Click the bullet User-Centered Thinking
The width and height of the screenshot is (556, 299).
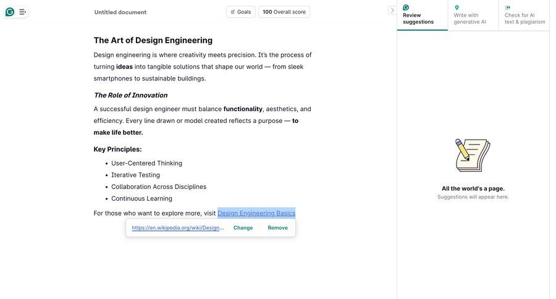coord(146,163)
